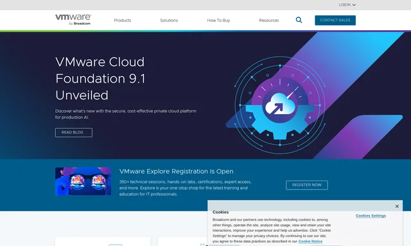Screen dimensions: 411x246
Task: Click the CONTACT SALES button
Action: tap(335, 20)
